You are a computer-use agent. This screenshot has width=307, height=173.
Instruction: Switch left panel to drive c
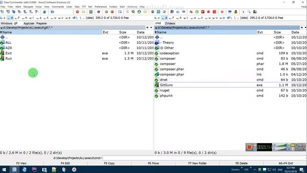(3, 18)
